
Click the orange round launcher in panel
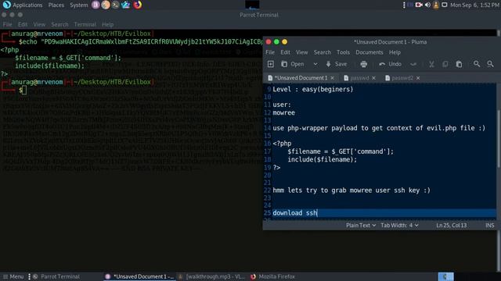click(x=106, y=5)
